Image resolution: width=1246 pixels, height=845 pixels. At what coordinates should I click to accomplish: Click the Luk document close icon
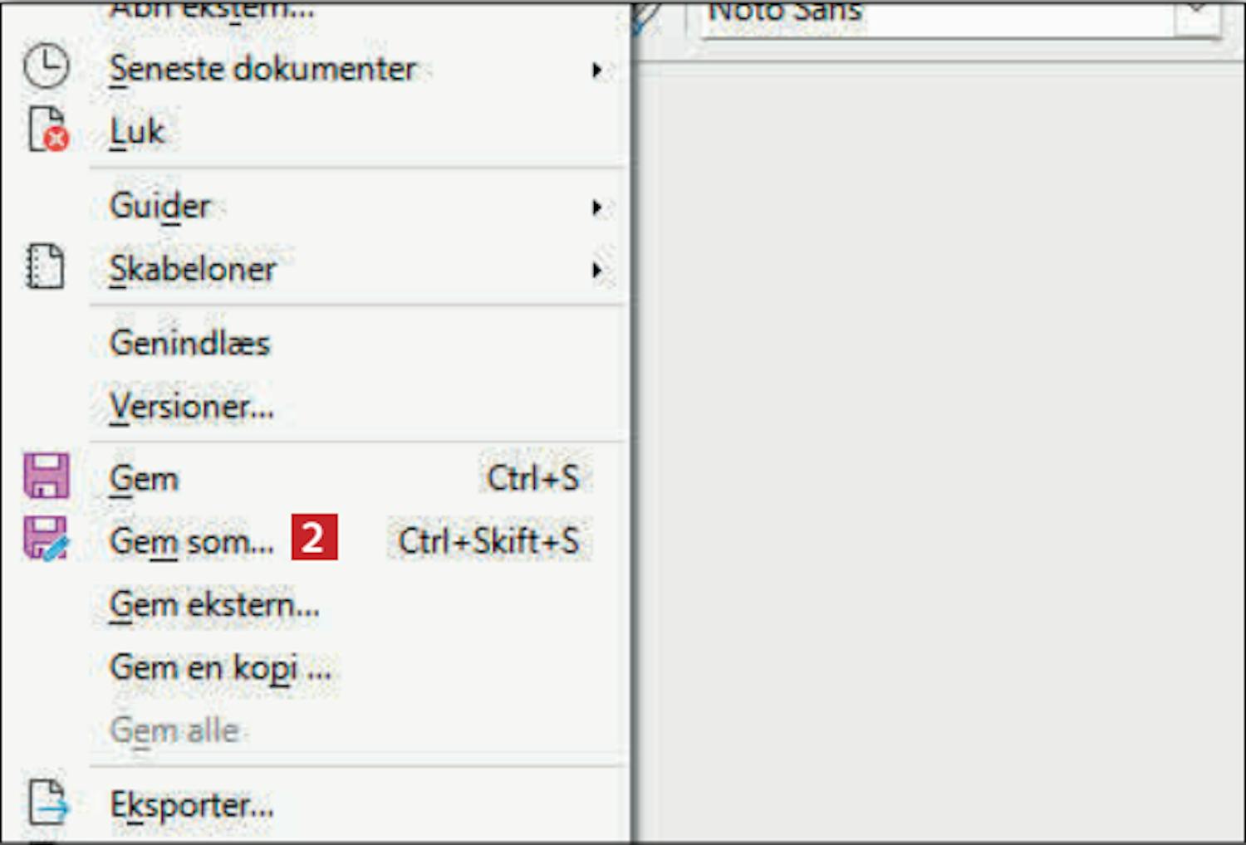pos(47,130)
